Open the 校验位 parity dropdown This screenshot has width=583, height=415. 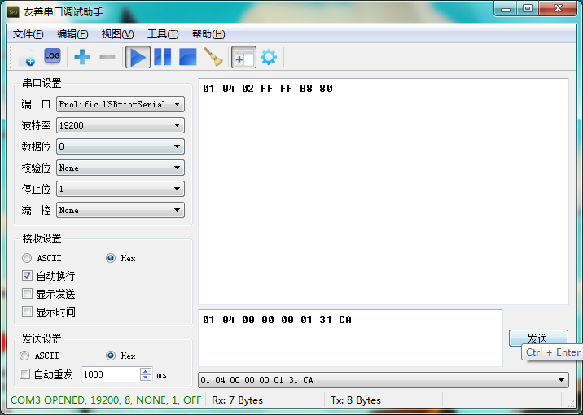click(x=120, y=168)
